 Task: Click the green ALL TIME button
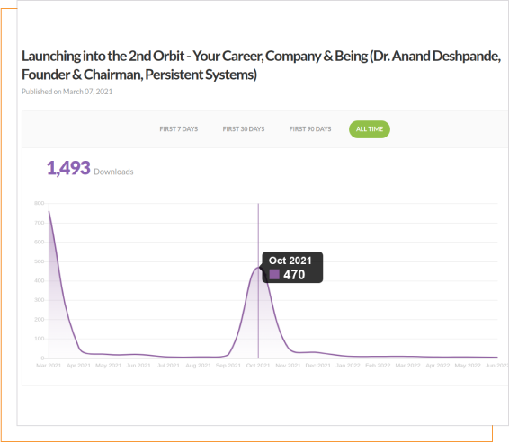pos(370,129)
